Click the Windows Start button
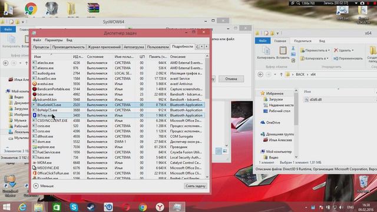Viewport: 377px width, 212px height. pyautogui.click(x=6, y=207)
